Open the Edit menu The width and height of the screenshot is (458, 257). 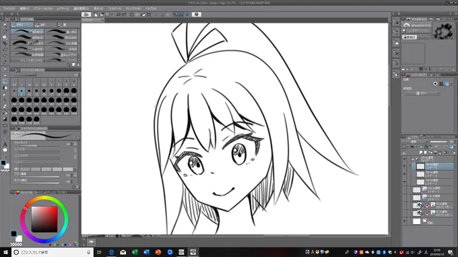pos(24,9)
